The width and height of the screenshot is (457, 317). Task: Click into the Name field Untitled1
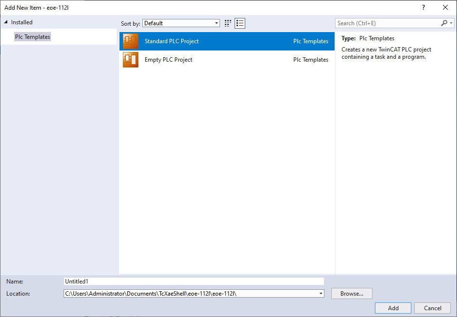(193, 282)
